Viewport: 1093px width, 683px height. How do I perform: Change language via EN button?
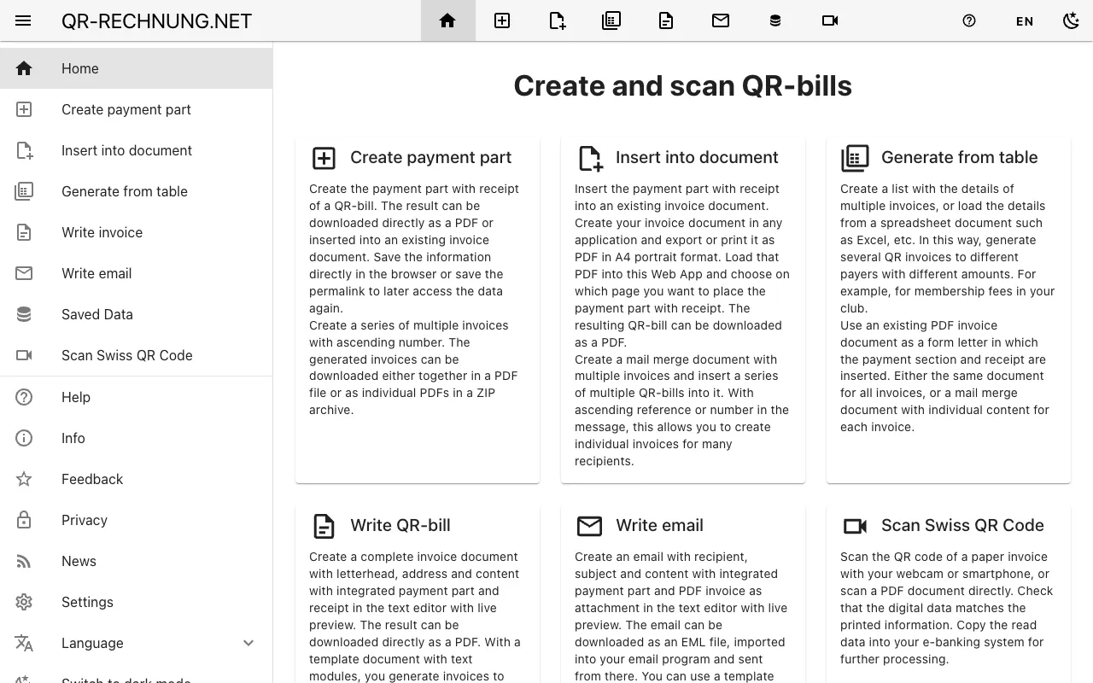[1025, 21]
